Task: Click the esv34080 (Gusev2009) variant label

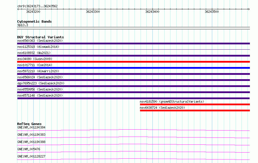Action: (35, 59)
